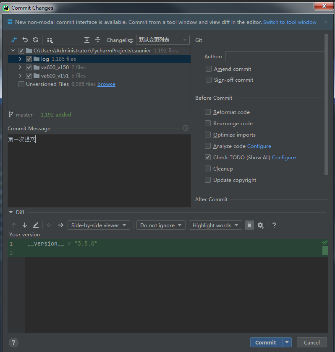Disable Check TODO option

tap(208, 157)
